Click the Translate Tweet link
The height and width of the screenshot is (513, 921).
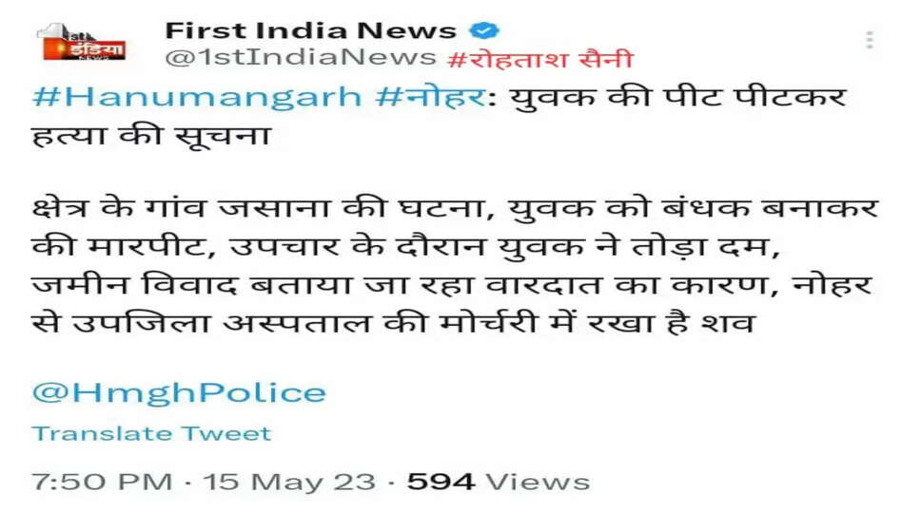pos(151,434)
